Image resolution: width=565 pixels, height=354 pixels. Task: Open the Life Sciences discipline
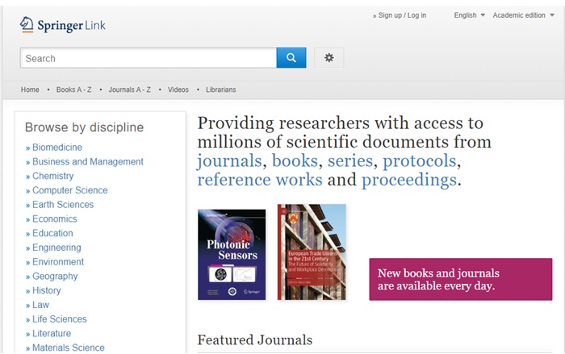click(60, 319)
